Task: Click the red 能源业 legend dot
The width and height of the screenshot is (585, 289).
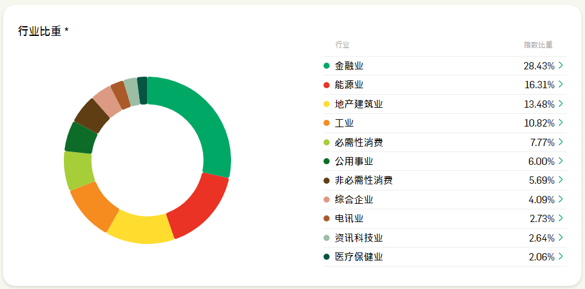Action: 327,85
